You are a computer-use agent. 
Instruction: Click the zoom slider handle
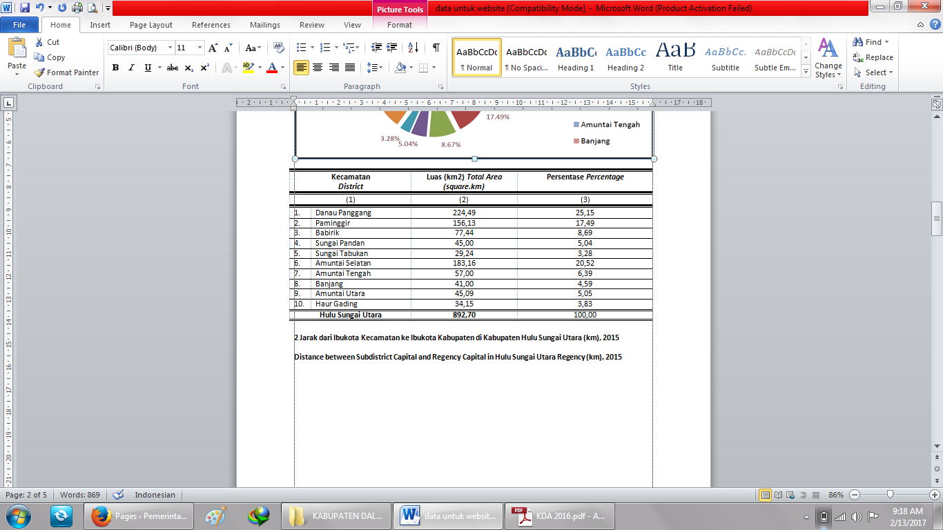pyautogui.click(x=891, y=495)
